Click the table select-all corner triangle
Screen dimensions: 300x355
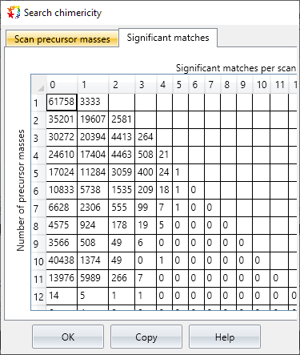point(39,84)
